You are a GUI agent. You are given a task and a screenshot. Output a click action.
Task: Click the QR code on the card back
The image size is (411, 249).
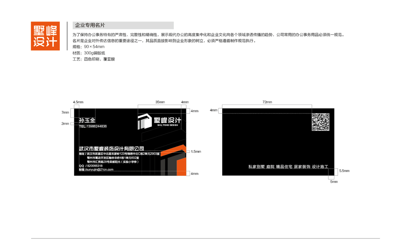click(320, 122)
